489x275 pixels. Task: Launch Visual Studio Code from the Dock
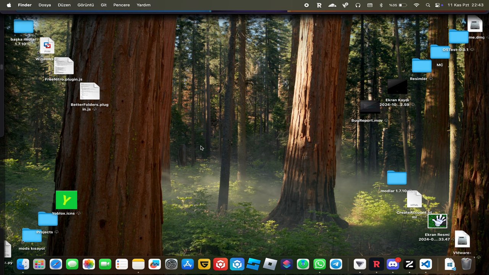(426, 264)
